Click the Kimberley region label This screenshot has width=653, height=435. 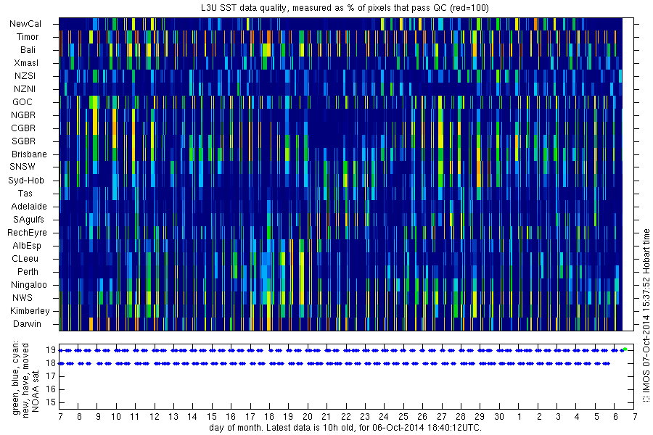coord(30,310)
